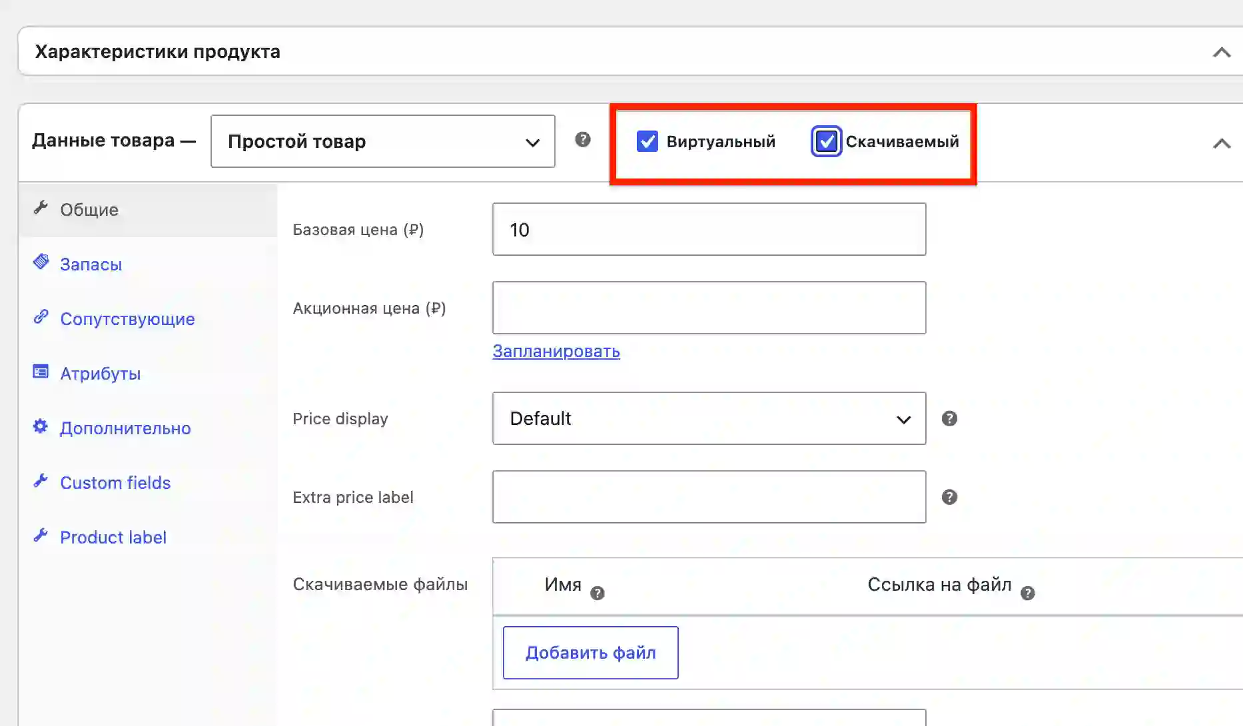Open the Простой товар product type dropdown

383,141
